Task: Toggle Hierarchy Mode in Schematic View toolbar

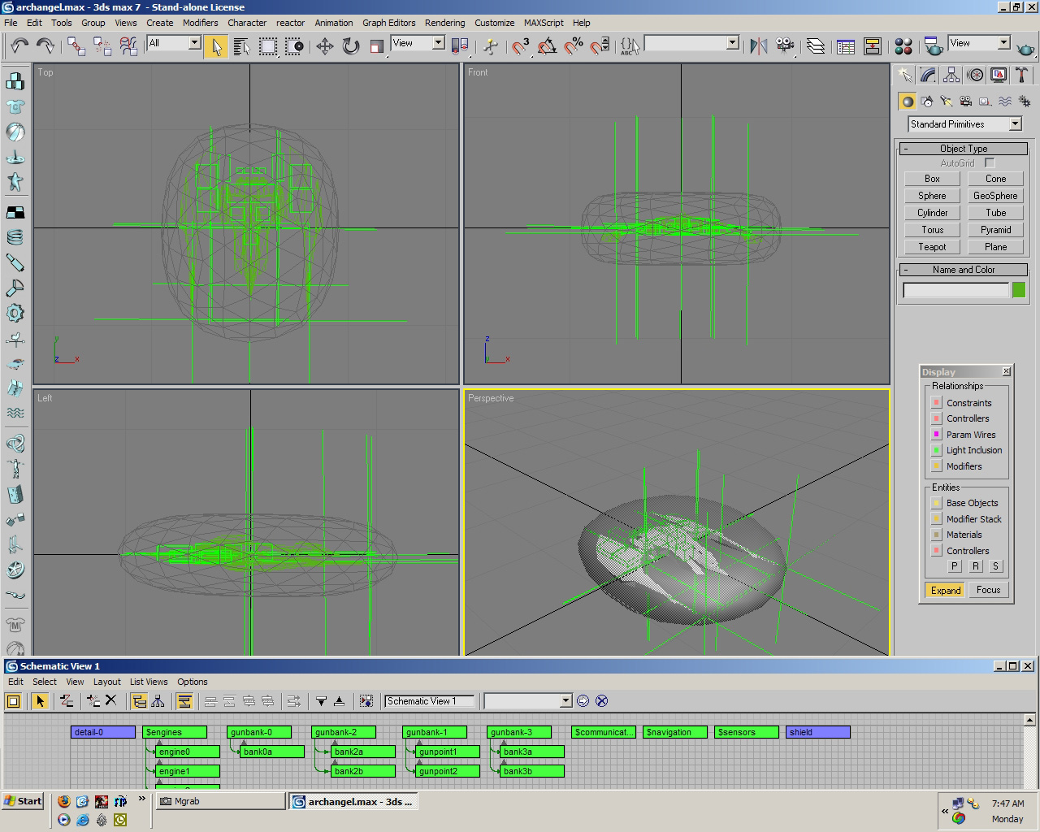Action: 140,700
